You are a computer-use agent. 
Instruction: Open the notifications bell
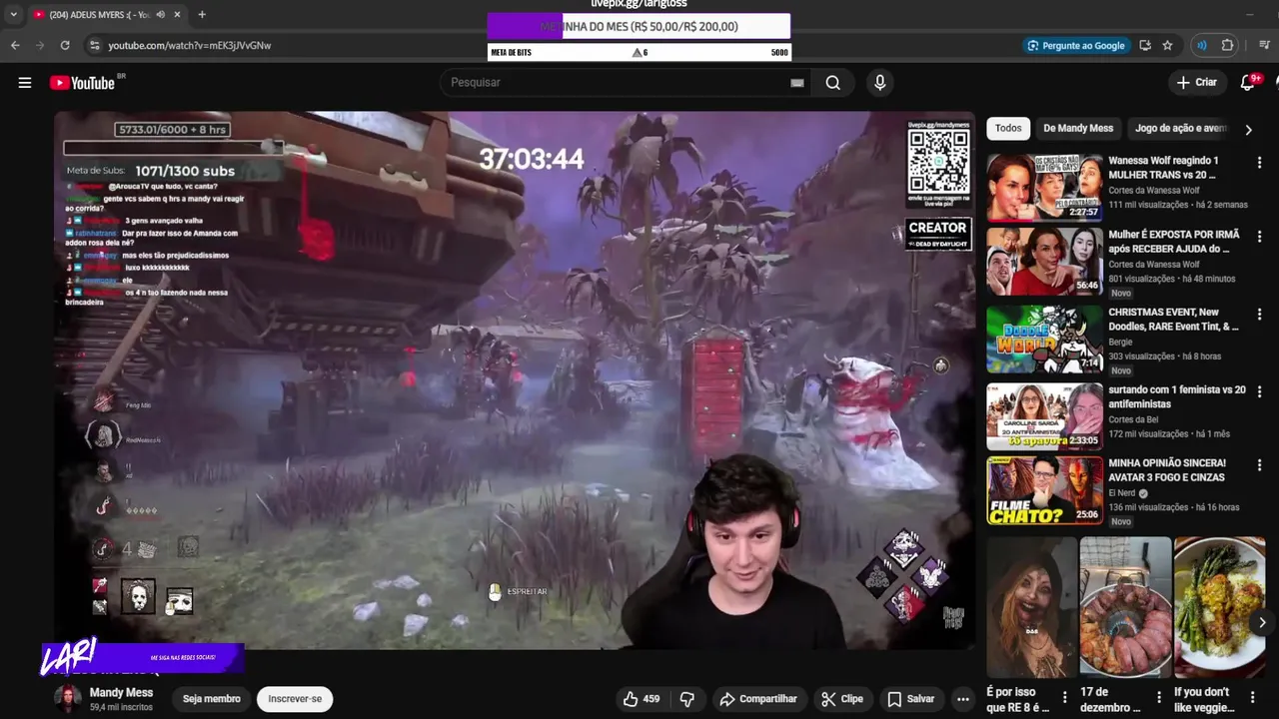tap(1248, 83)
